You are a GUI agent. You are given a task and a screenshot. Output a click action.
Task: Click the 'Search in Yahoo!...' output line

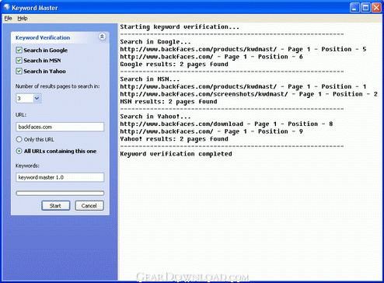click(155, 117)
